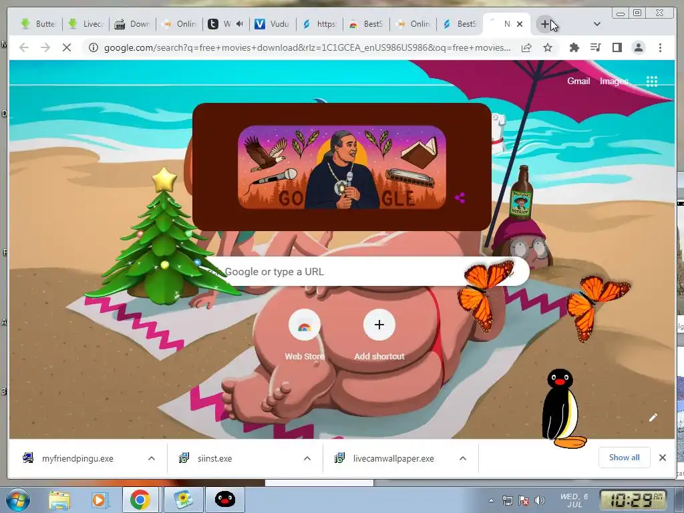Click the Pingu penguin desktop character
Image resolution: width=684 pixels, height=513 pixels.
562,409
